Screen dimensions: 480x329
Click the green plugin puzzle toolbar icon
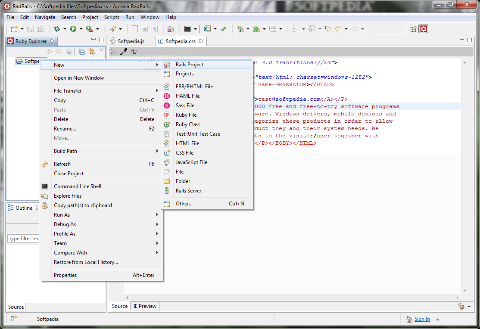pos(256,29)
